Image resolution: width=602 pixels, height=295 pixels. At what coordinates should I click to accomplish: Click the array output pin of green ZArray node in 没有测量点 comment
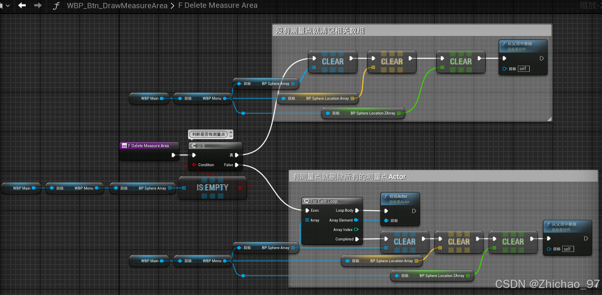(x=399, y=113)
